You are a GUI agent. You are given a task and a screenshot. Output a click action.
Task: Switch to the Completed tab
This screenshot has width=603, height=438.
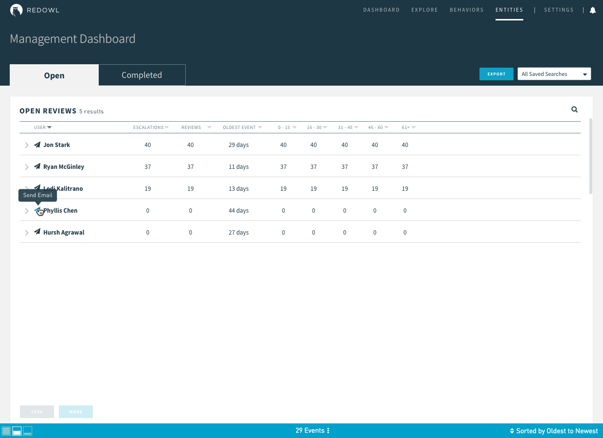[x=142, y=75]
